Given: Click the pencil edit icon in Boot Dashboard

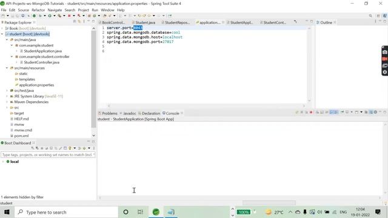Looking at the screenshot, I should click(x=61, y=148).
